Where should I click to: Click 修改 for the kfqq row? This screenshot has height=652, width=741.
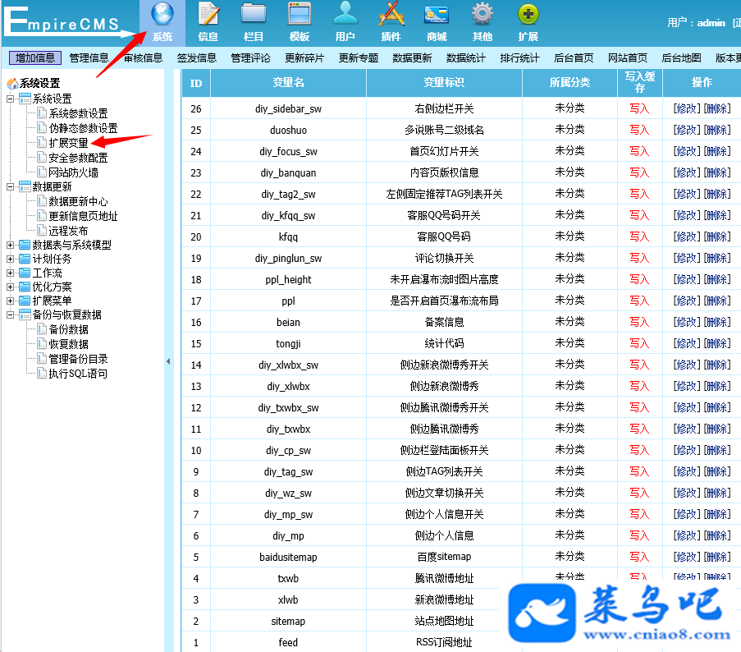(687, 236)
